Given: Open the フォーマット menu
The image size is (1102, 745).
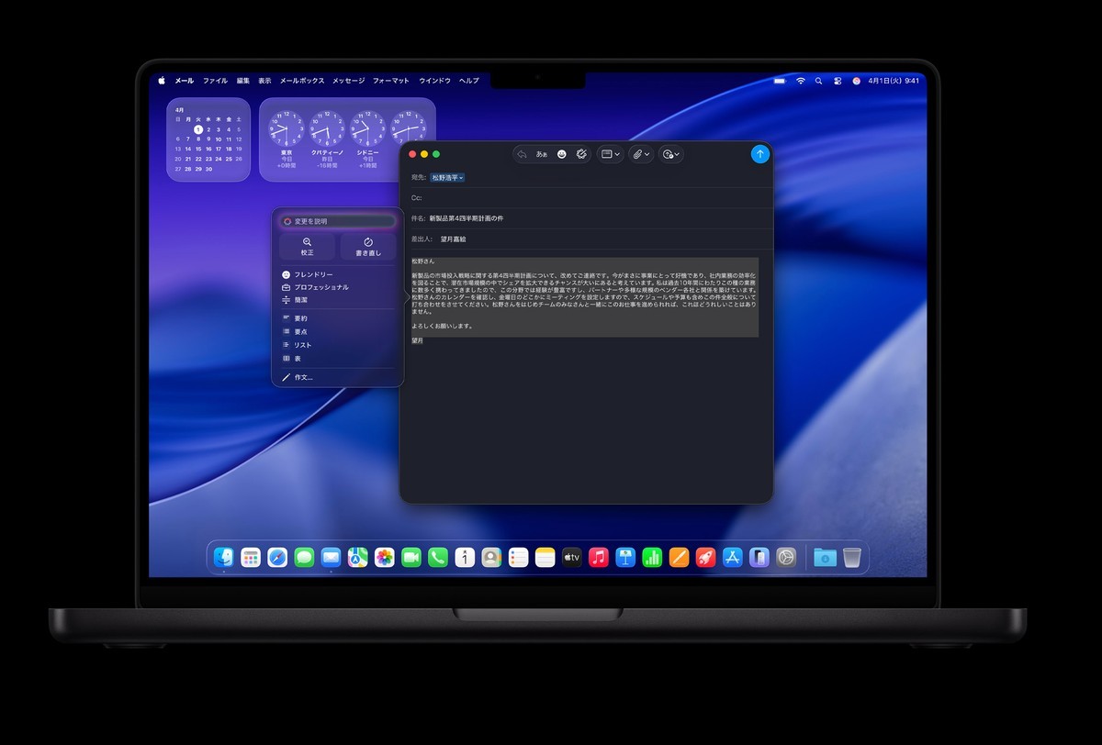Looking at the screenshot, I should pyautogui.click(x=389, y=80).
